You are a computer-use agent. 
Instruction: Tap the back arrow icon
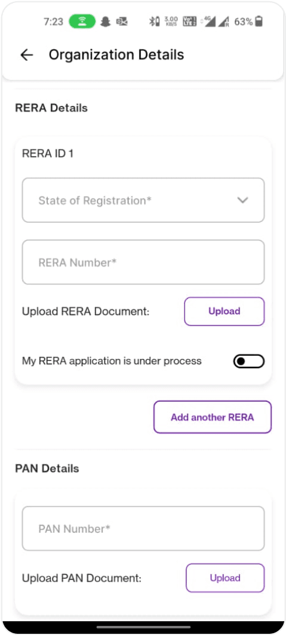[27, 54]
